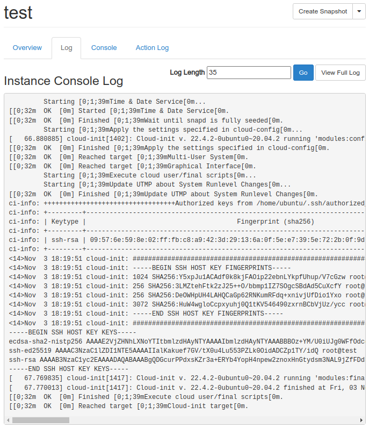Click the horizontal scrollbar left arrow

tap(8, 420)
